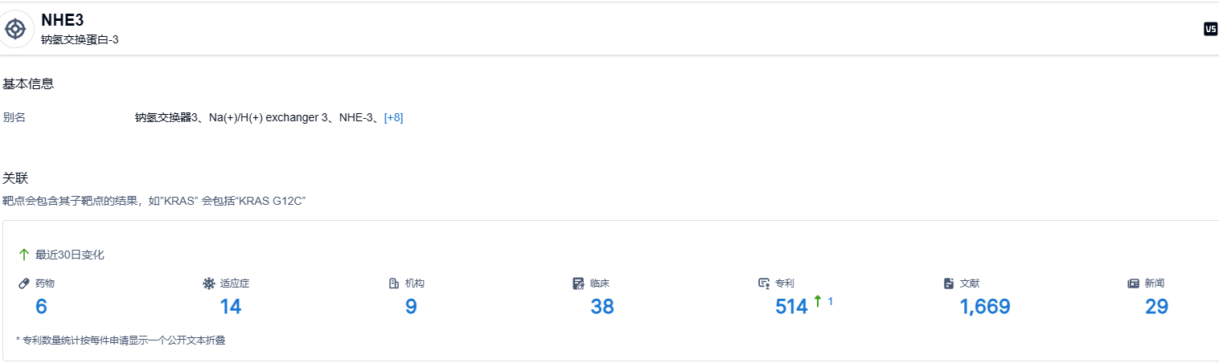Open the 6 drugs count

point(41,307)
